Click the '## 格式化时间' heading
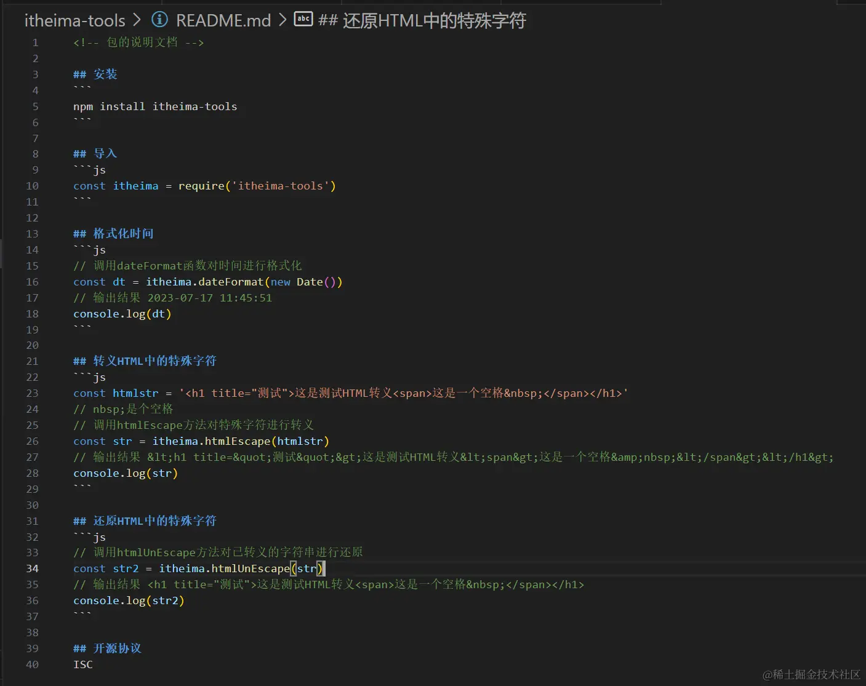The width and height of the screenshot is (866, 686). pos(113,234)
